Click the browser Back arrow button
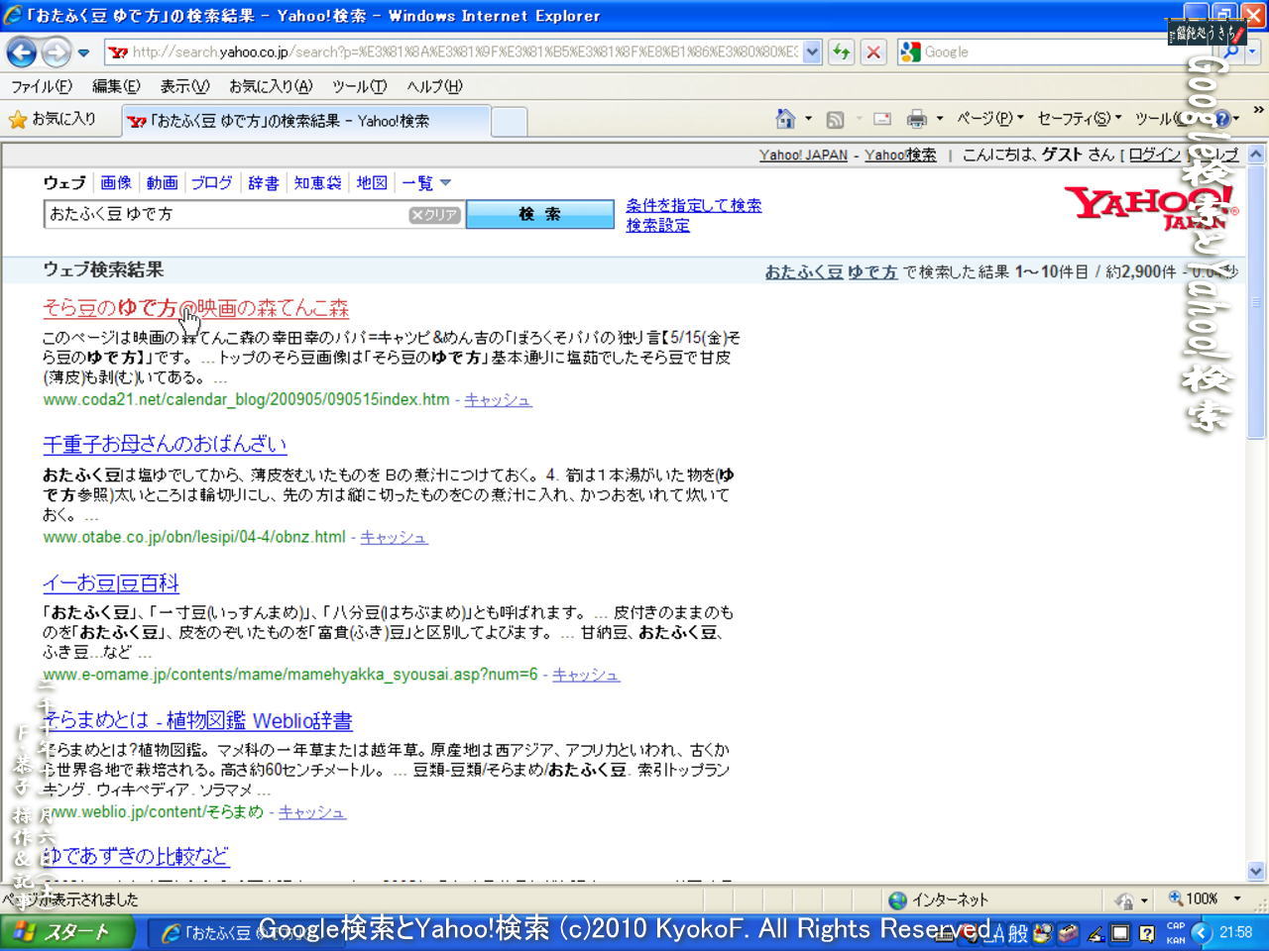This screenshot has height=951, width=1269. coord(22,52)
